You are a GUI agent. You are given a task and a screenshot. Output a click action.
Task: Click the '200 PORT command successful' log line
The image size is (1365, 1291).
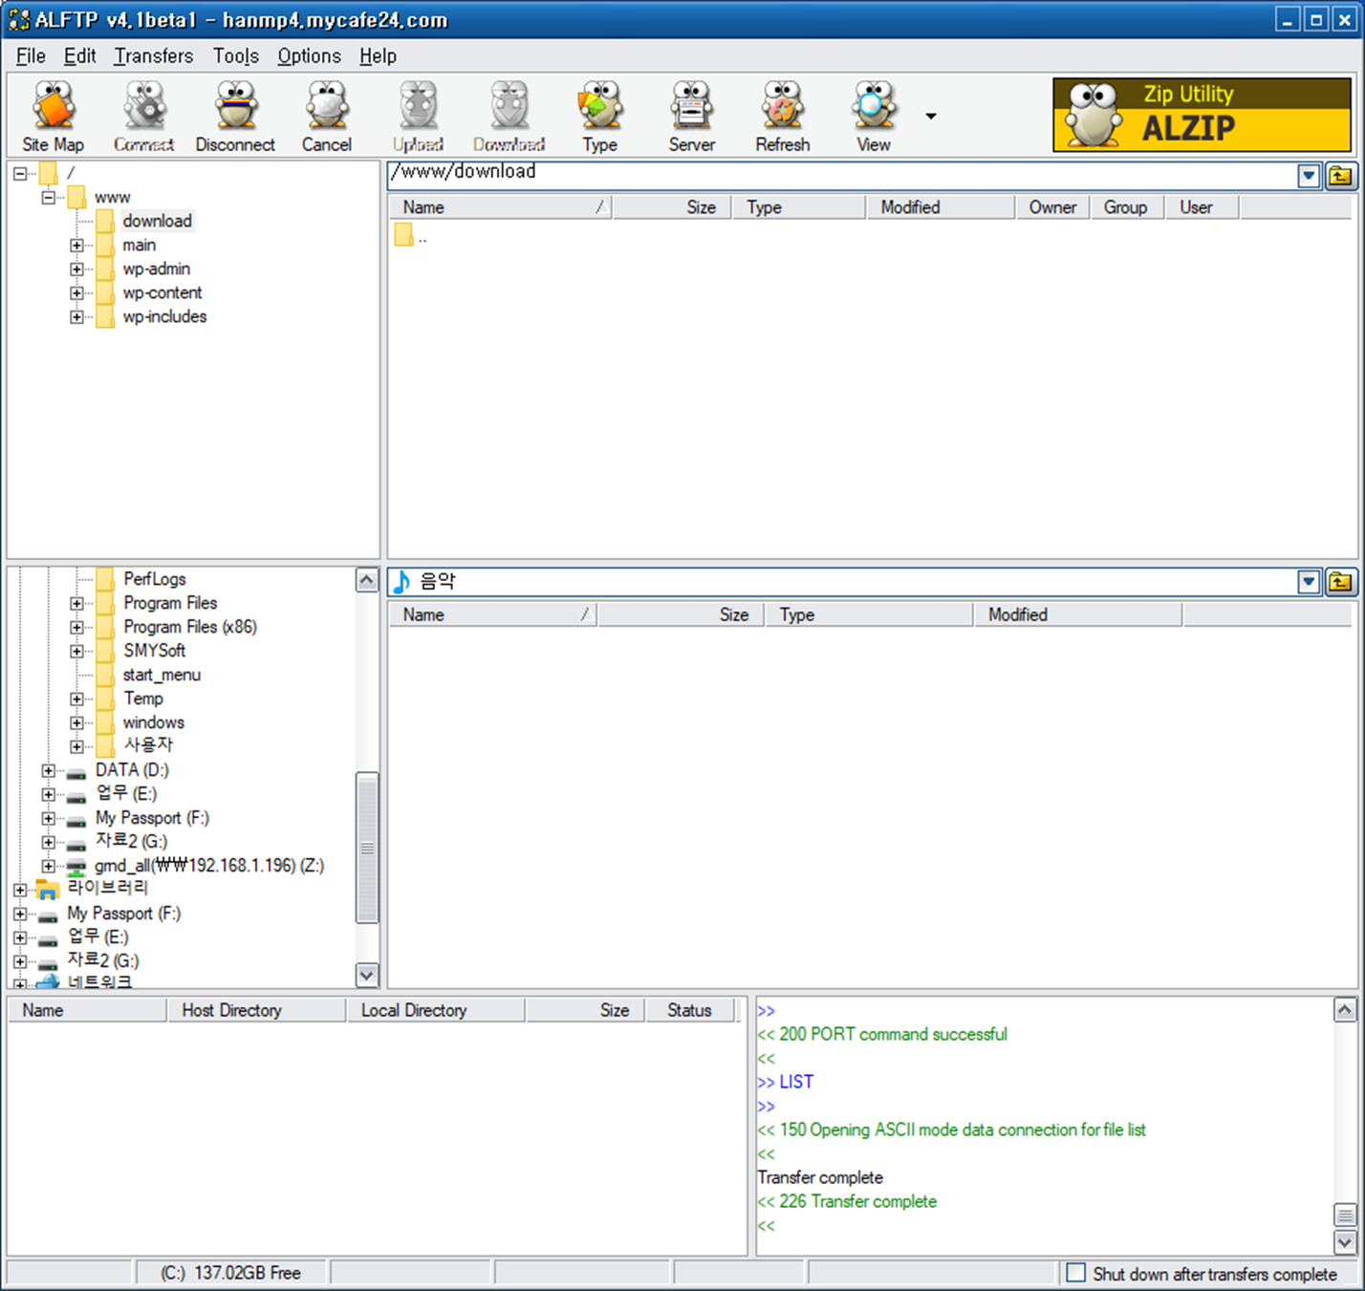882,1034
